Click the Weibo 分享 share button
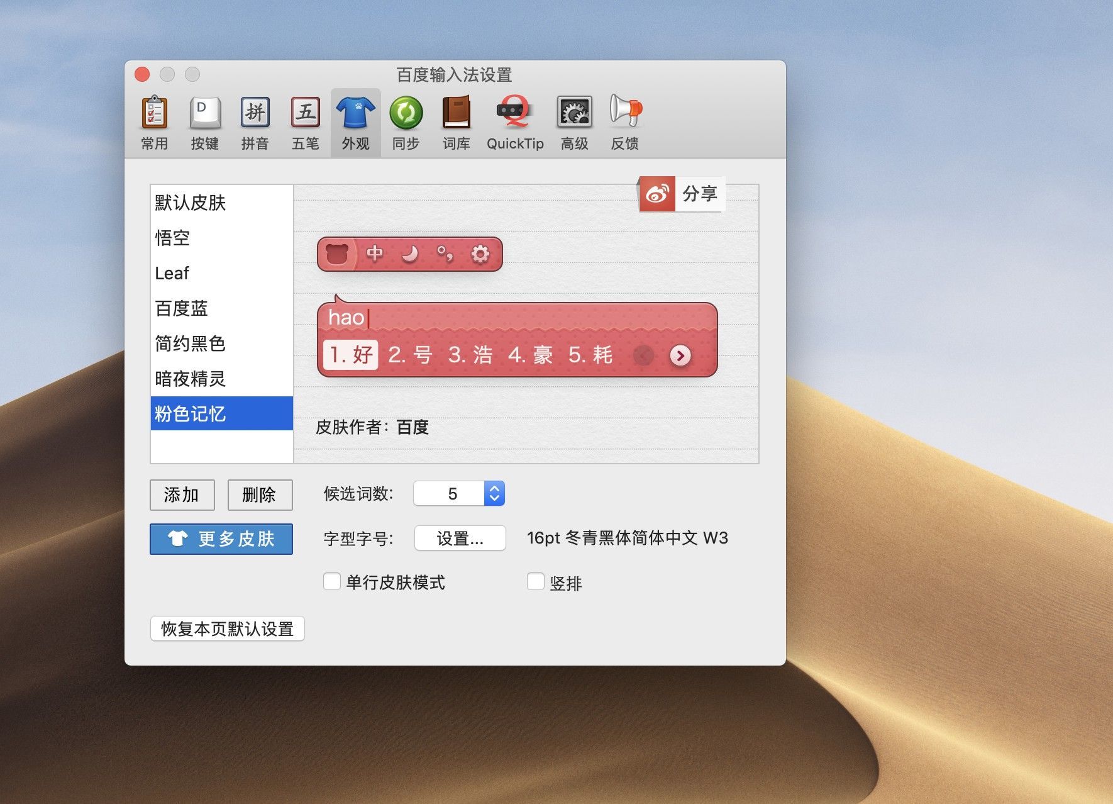 tap(682, 194)
